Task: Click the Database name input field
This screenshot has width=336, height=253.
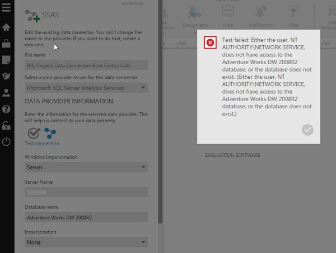Action: click(86, 217)
